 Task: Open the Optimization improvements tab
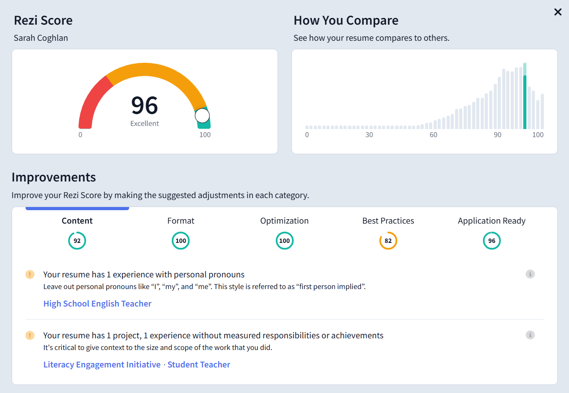coord(284,220)
